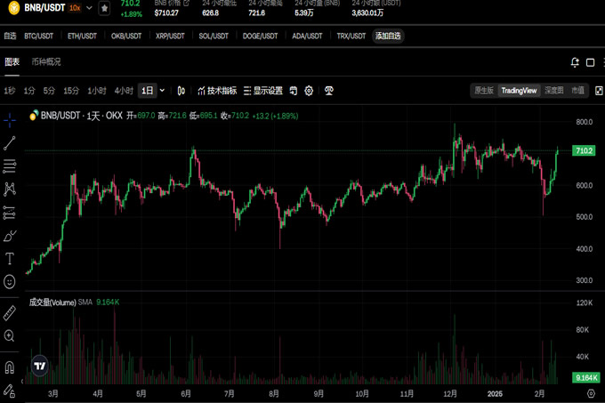Click 添加自选 to add to watchlist

pos(388,36)
